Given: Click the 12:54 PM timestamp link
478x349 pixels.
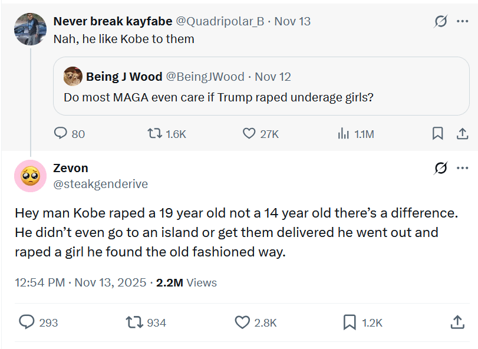Looking at the screenshot, I should (x=39, y=282).
